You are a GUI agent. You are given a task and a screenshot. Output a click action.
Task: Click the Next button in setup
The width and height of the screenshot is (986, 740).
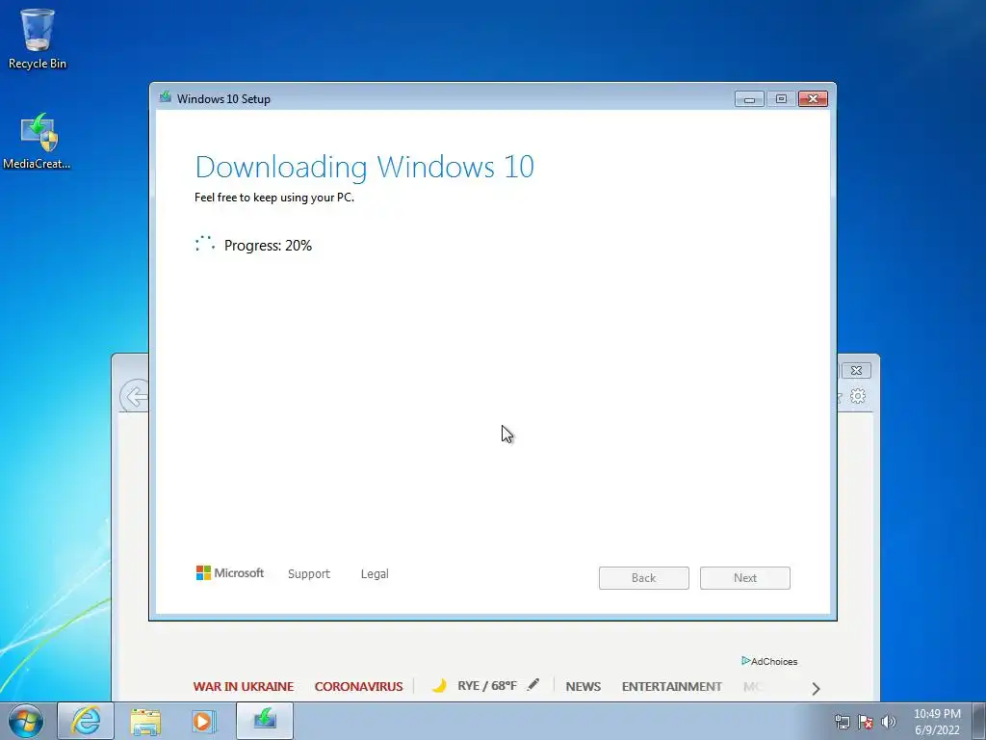745,578
